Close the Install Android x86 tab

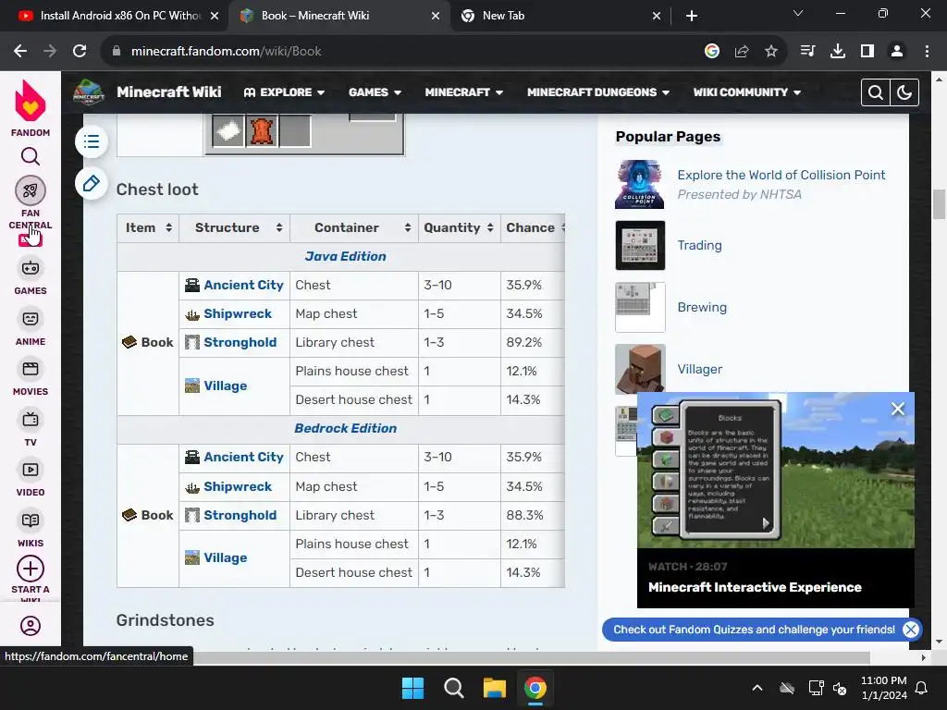pyautogui.click(x=215, y=16)
